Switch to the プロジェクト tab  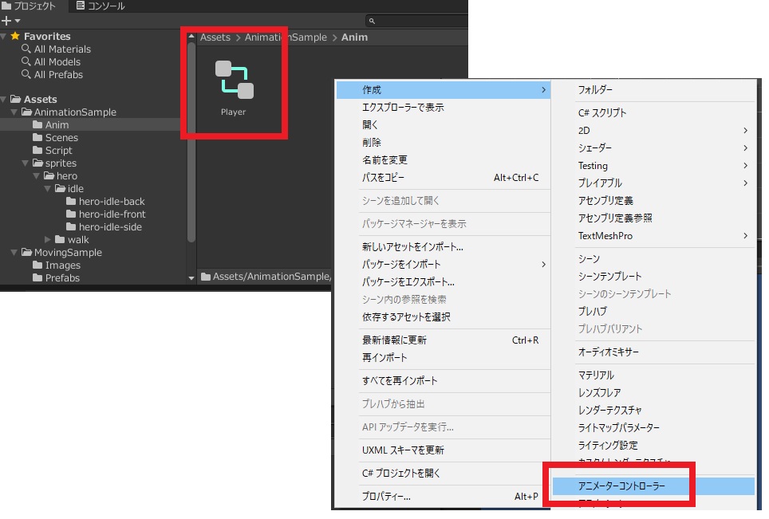point(30,6)
